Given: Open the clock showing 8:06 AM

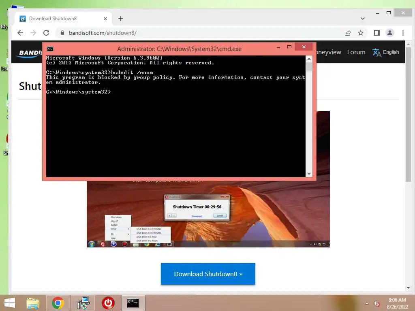Looking at the screenshot, I should coord(397,303).
